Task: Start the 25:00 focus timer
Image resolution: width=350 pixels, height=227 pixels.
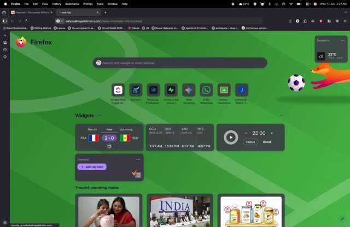Action: 231,138
